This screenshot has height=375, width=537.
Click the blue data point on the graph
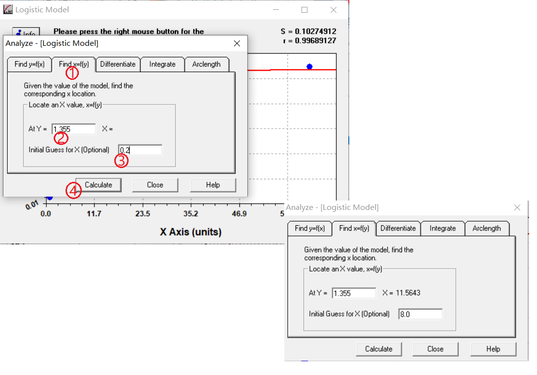coord(309,66)
